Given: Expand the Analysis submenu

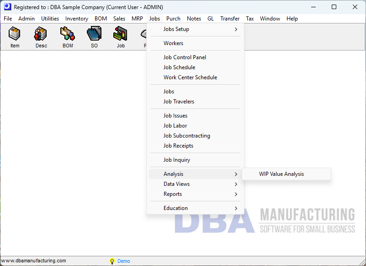Looking at the screenshot, I should click(x=196, y=174).
